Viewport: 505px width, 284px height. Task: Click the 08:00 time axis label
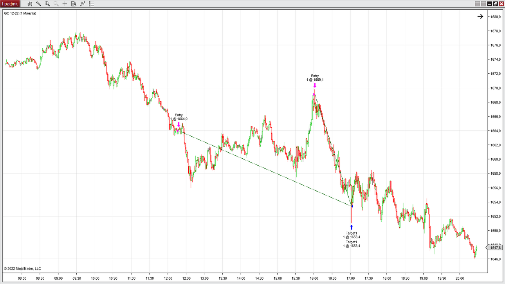coord(22,279)
